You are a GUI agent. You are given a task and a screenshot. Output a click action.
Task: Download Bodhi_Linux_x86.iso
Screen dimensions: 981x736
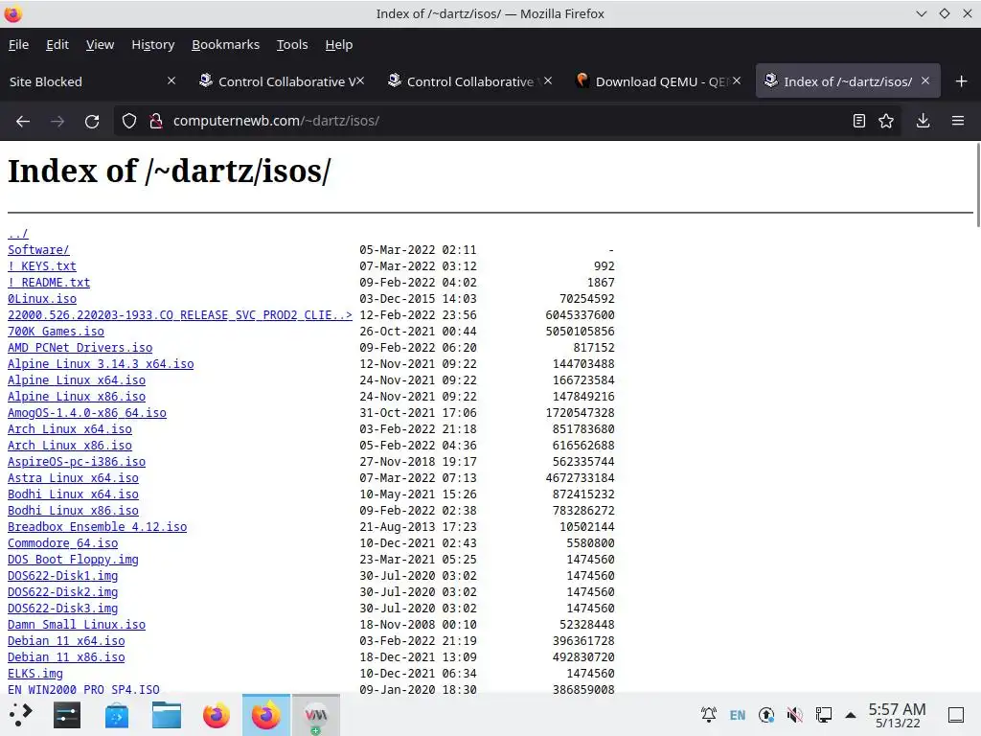click(73, 510)
